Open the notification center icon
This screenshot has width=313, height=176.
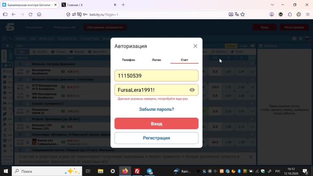click(x=305, y=171)
